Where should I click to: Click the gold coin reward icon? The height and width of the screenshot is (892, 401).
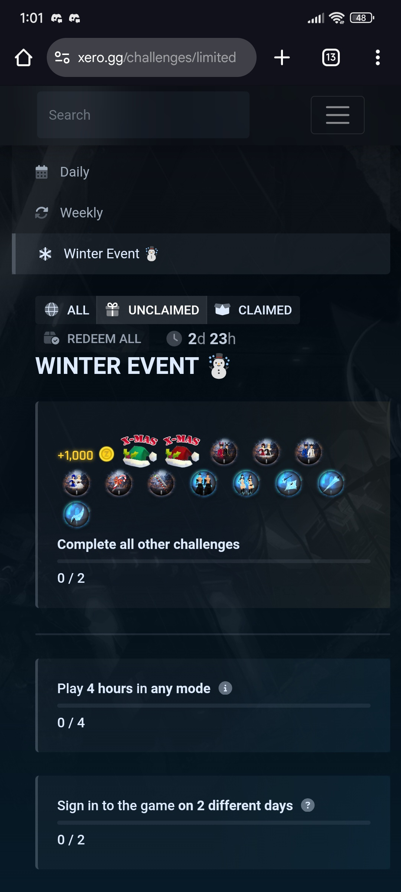[x=107, y=454]
